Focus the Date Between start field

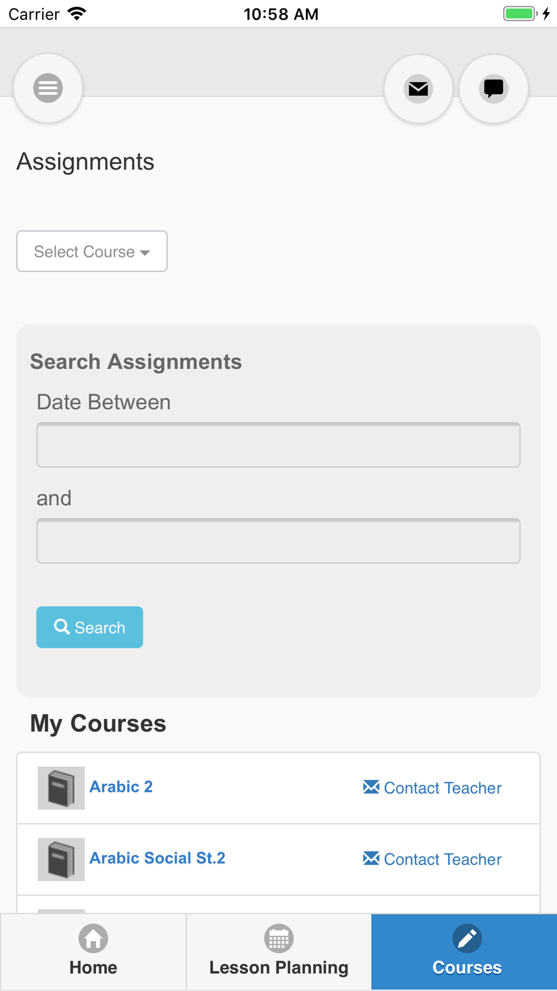pyautogui.click(x=278, y=445)
